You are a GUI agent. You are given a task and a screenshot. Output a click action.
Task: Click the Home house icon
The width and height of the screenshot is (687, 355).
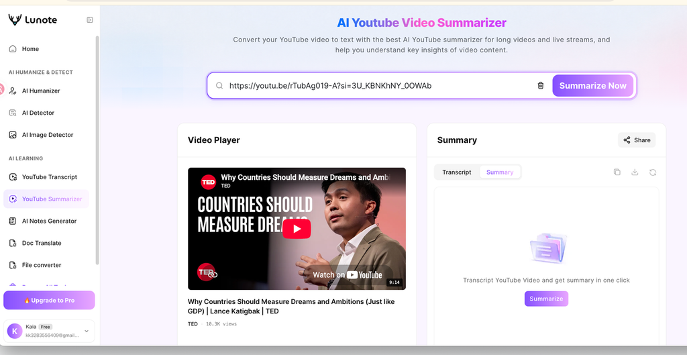click(13, 48)
